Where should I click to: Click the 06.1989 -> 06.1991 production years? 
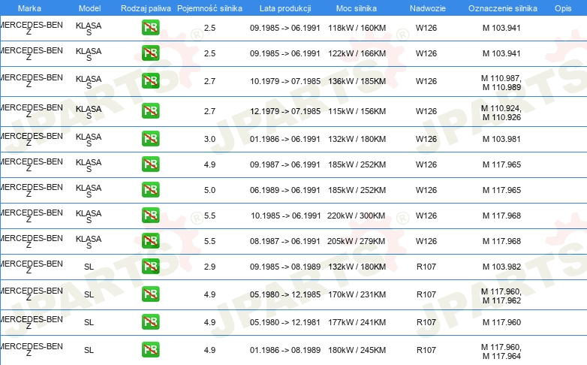click(285, 190)
